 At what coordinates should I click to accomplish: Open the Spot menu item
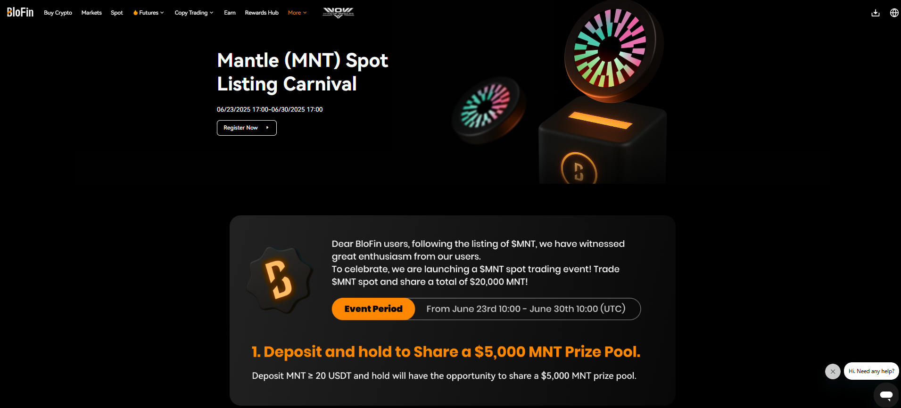coord(117,13)
